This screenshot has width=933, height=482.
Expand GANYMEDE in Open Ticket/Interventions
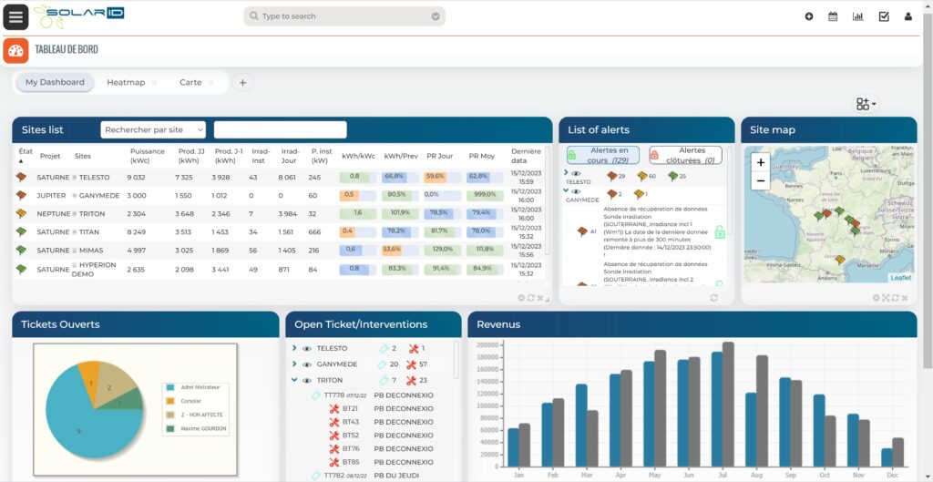click(x=294, y=364)
